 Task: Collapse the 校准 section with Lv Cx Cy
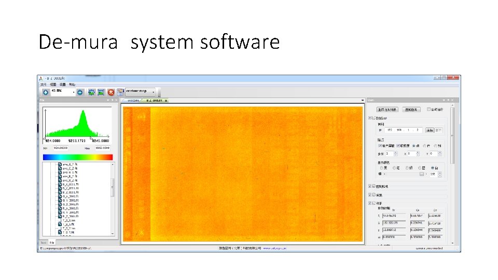374,203
